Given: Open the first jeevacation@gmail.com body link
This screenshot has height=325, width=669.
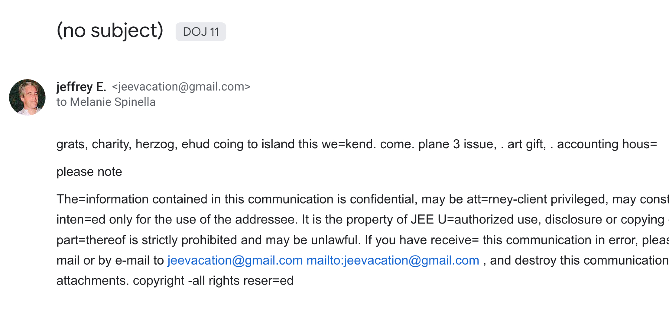Looking at the screenshot, I should (235, 260).
